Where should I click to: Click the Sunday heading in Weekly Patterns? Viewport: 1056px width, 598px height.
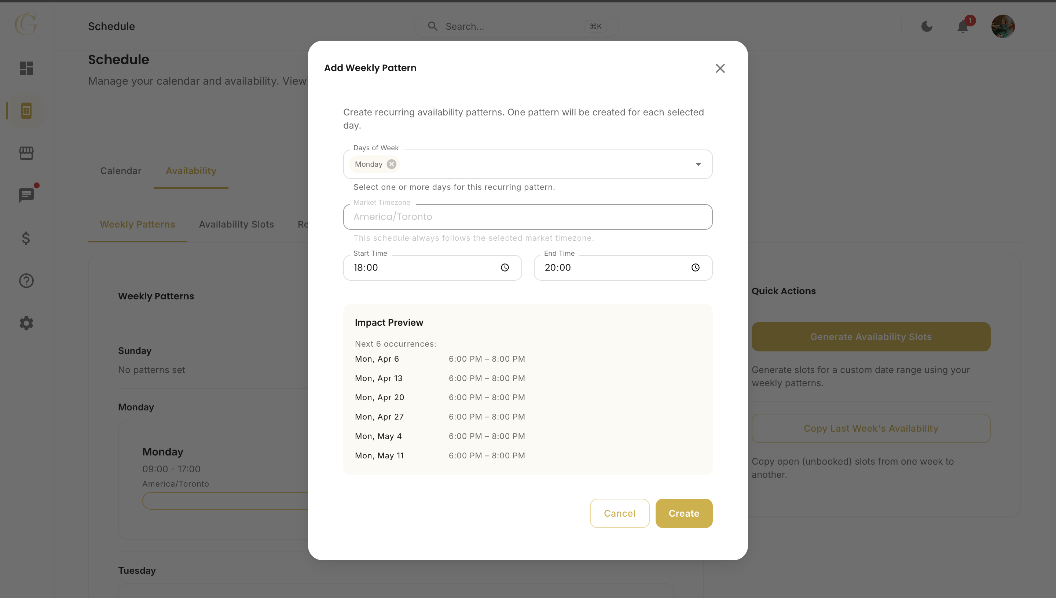coord(135,351)
